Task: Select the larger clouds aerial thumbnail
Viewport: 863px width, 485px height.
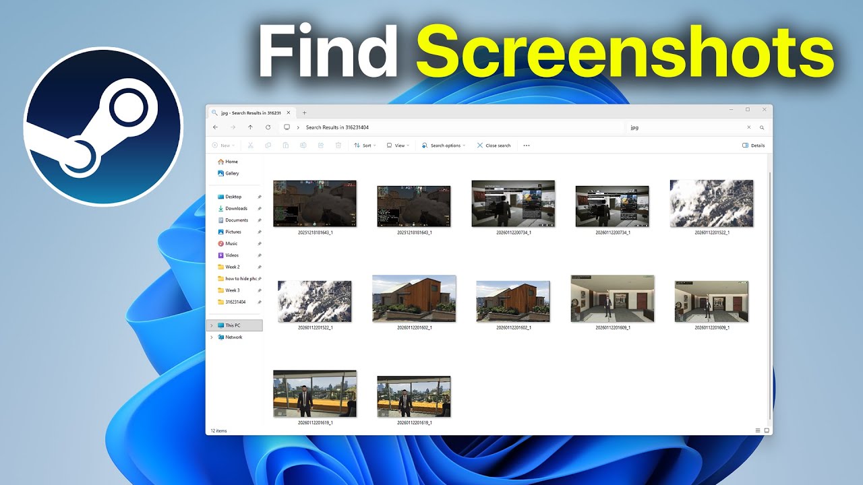Action: pos(711,203)
